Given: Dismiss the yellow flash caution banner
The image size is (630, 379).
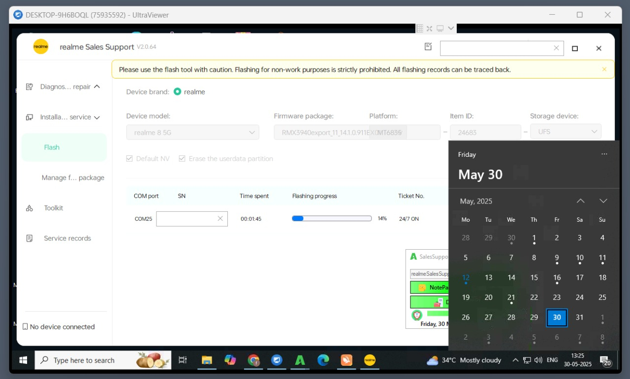Looking at the screenshot, I should (x=604, y=69).
